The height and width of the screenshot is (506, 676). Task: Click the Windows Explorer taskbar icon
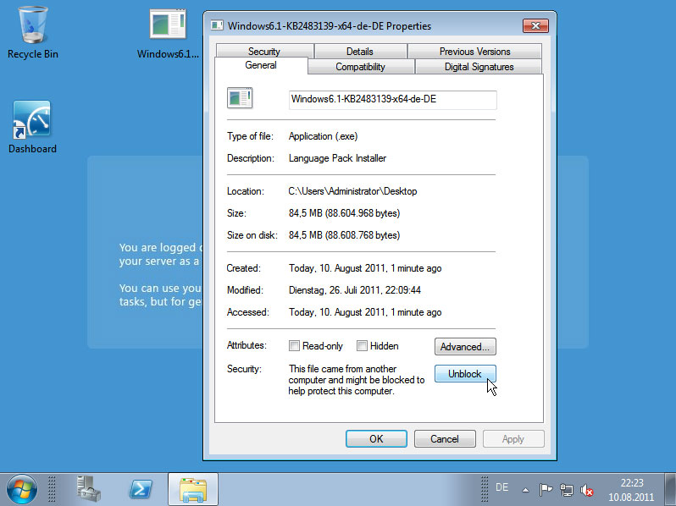(x=194, y=488)
